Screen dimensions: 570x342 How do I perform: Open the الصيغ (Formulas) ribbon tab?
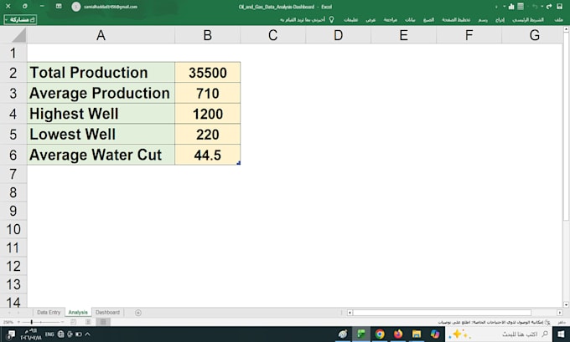428,19
